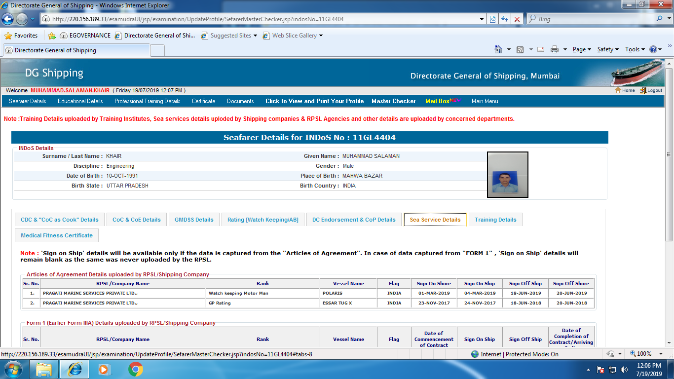Open the Tools menu dropdown
The width and height of the screenshot is (674, 379).
635,49
